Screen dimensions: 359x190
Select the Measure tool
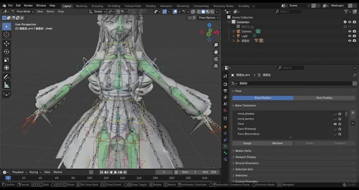point(7,85)
